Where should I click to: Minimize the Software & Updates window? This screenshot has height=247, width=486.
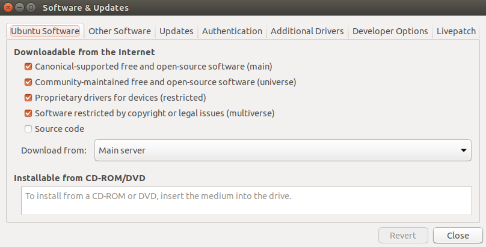[19, 7]
